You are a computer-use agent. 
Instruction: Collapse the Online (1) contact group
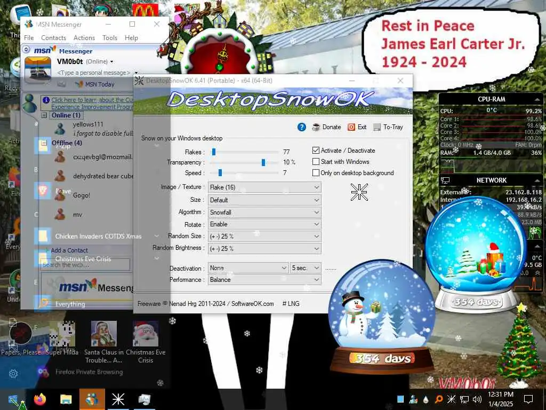coord(44,115)
